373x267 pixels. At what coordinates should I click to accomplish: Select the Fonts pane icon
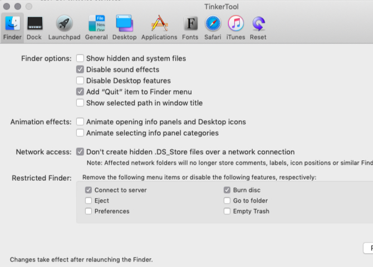[190, 24]
